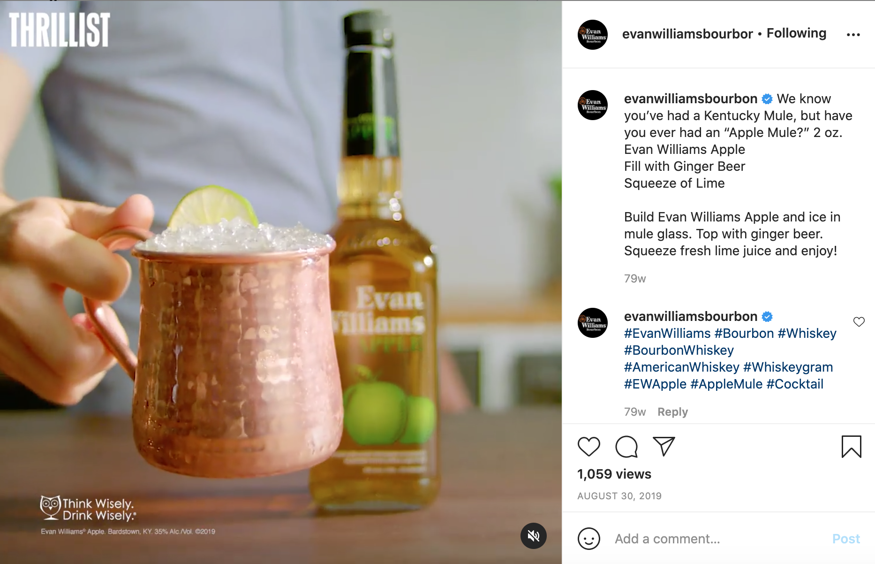The width and height of the screenshot is (875, 564).
Task: Click the #AppleMule hashtag
Action: pos(726,384)
